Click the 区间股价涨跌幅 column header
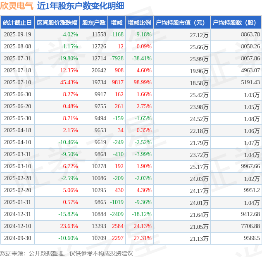The height and width of the screenshot is (257, 262). click(57, 23)
